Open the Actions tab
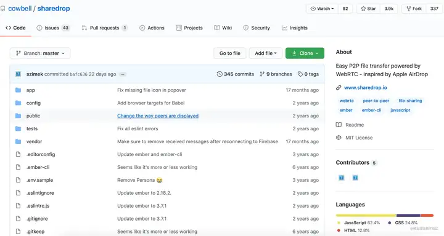Image resolution: width=444 pixels, height=236 pixels. (152, 28)
